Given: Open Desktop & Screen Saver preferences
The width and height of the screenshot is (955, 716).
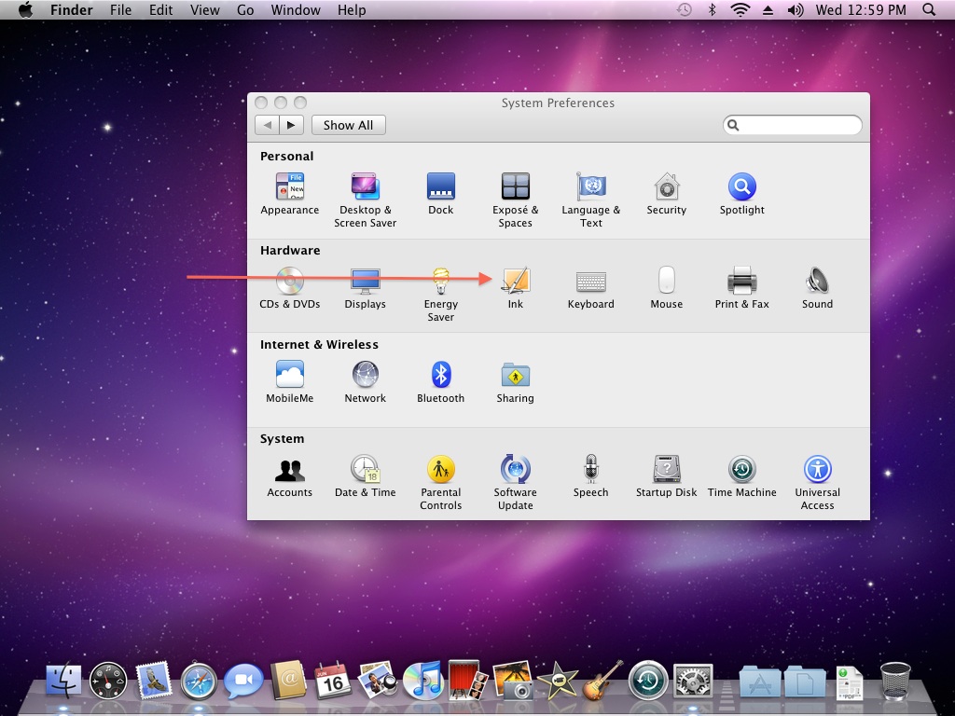Looking at the screenshot, I should 365,200.
